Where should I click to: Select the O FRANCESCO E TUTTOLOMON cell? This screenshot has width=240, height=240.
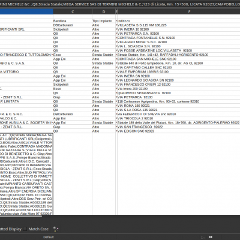click(x=26, y=55)
